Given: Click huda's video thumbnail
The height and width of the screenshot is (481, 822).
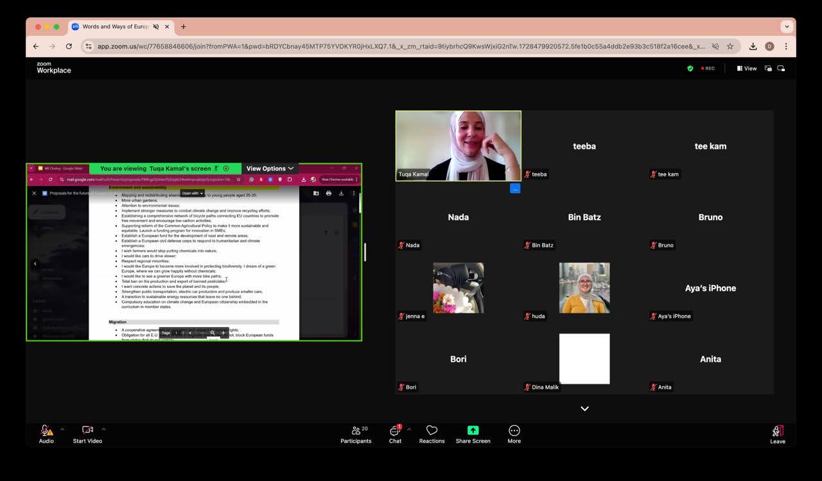Looking at the screenshot, I should click(x=584, y=288).
